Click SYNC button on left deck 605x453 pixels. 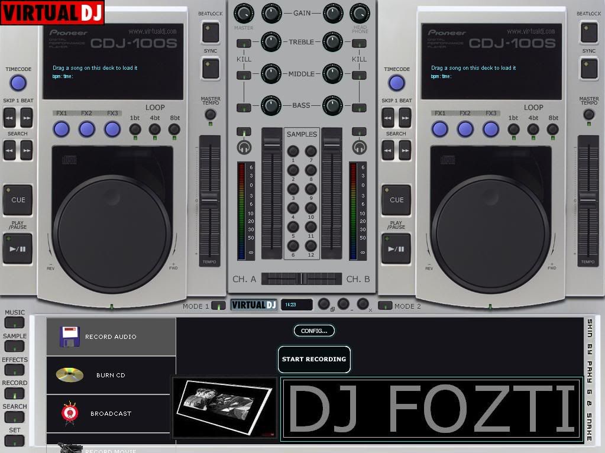pyautogui.click(x=211, y=68)
